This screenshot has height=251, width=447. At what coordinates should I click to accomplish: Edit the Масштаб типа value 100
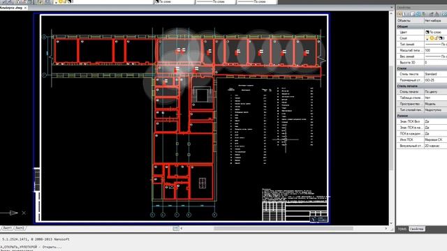point(436,50)
